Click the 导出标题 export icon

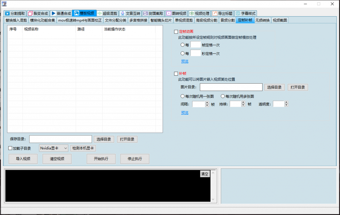[214, 14]
